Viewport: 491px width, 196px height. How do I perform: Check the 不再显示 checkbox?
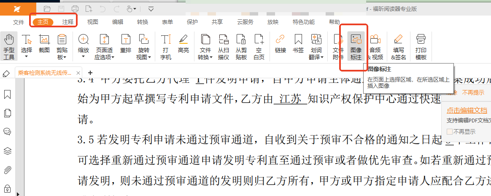450,131
